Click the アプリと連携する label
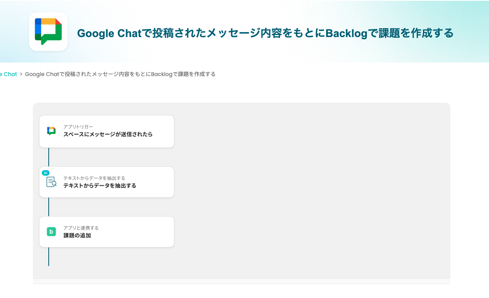This screenshot has height=298, width=489. (81, 228)
